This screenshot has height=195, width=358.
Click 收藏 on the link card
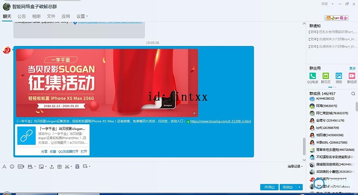click(x=53, y=152)
